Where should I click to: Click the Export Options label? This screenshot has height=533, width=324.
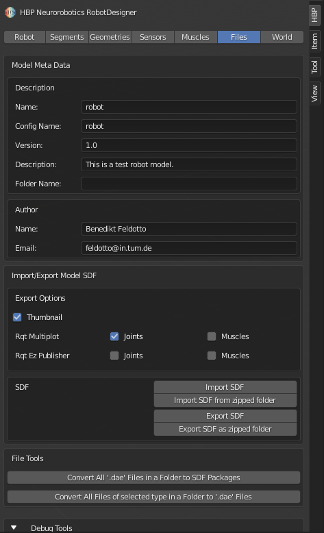(40, 298)
